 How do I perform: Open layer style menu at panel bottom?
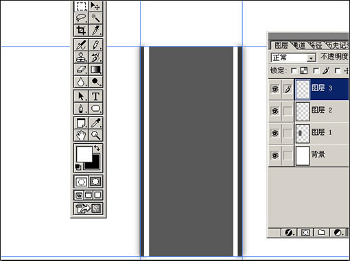tap(289, 233)
